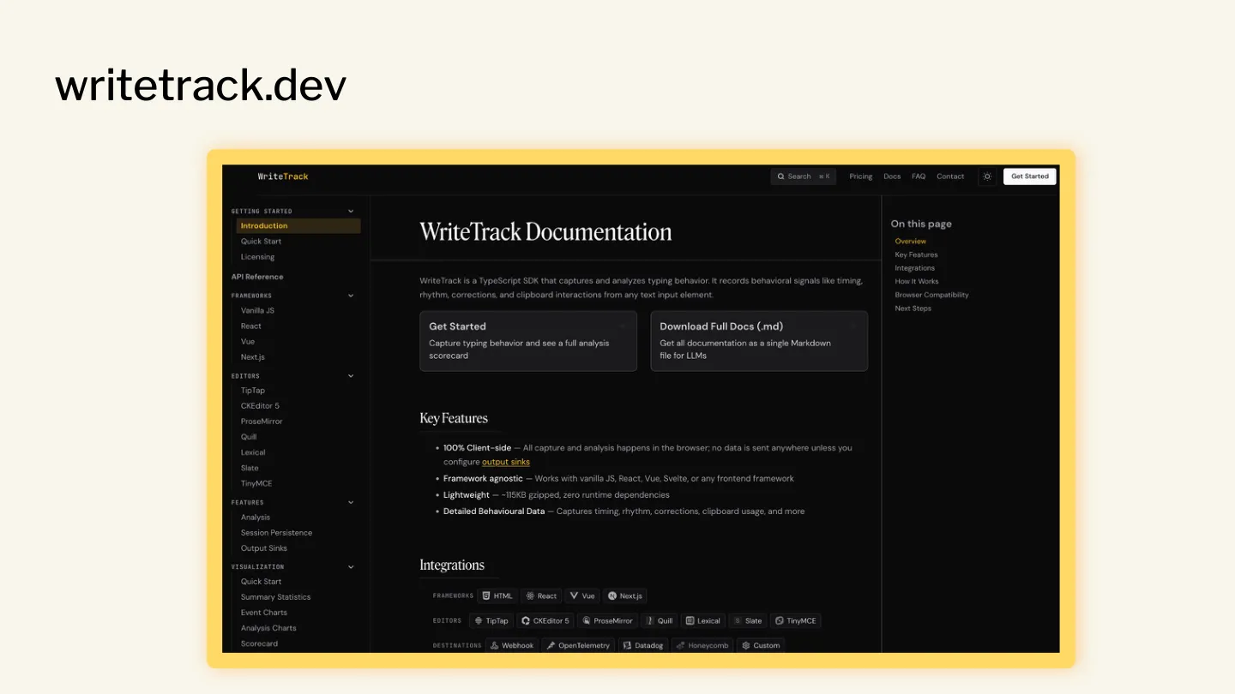Open the Pricing page from header
Viewport: 1235px width, 694px height.
[x=861, y=176]
